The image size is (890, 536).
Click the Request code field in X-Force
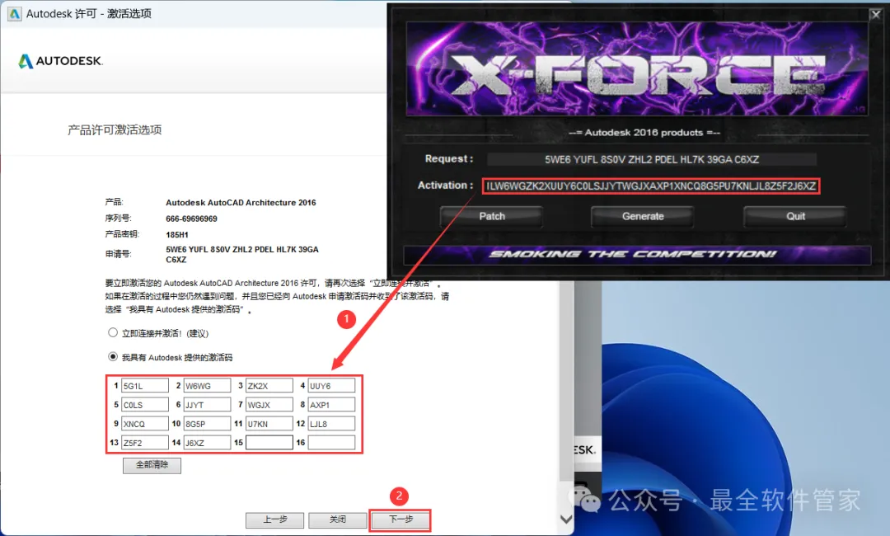(652, 159)
